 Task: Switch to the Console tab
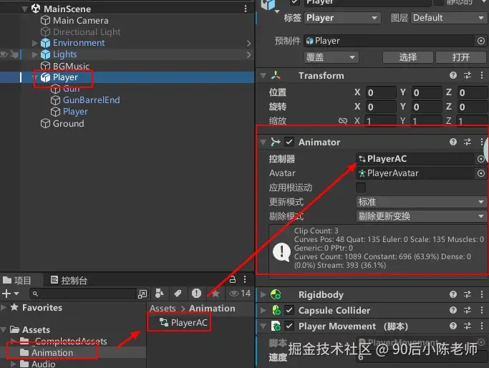pos(69,281)
